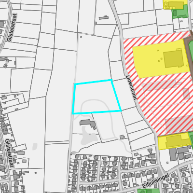This screenshot has width=193, height=193.
Task: Click the light gray oval shape in the western field
Action: (35, 147)
